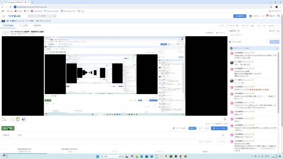Viewport: 283px width, 159px height.
Task: Click the ツイキャス logo
Action: [15, 16]
